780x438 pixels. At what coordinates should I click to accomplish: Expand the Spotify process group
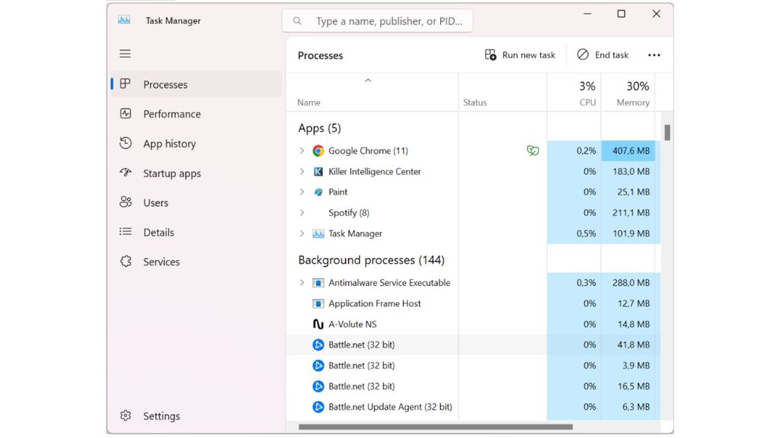(302, 213)
